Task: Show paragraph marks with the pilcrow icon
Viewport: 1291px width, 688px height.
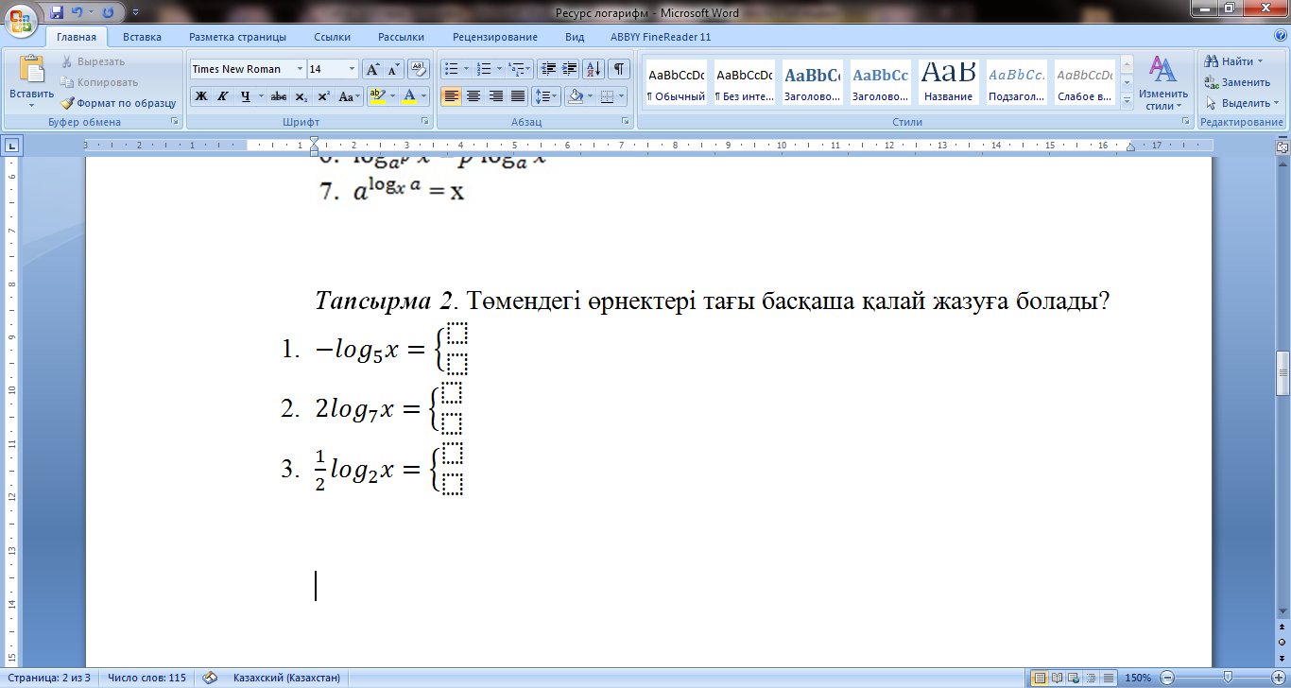Action: (619, 69)
